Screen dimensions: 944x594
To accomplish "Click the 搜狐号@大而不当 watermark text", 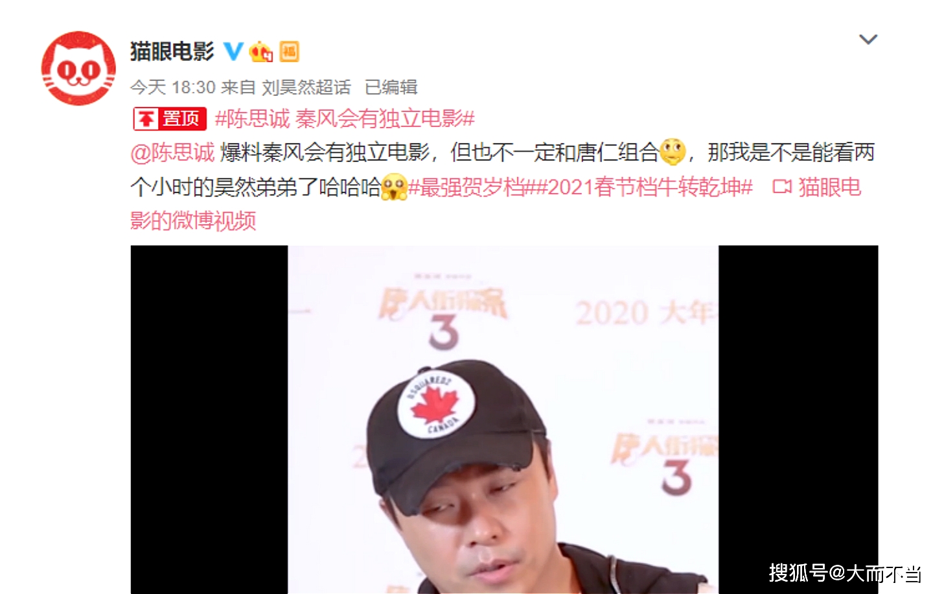I will [x=845, y=573].
